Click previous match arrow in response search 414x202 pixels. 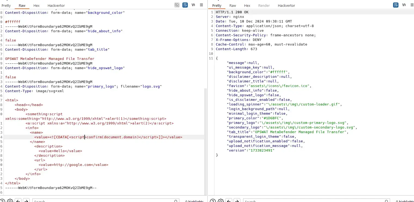pyautogui.click(x=229, y=201)
